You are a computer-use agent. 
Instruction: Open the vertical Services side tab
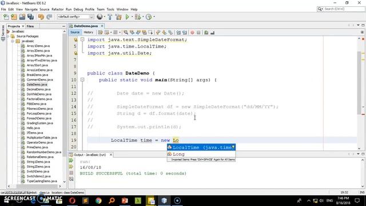click(3, 33)
